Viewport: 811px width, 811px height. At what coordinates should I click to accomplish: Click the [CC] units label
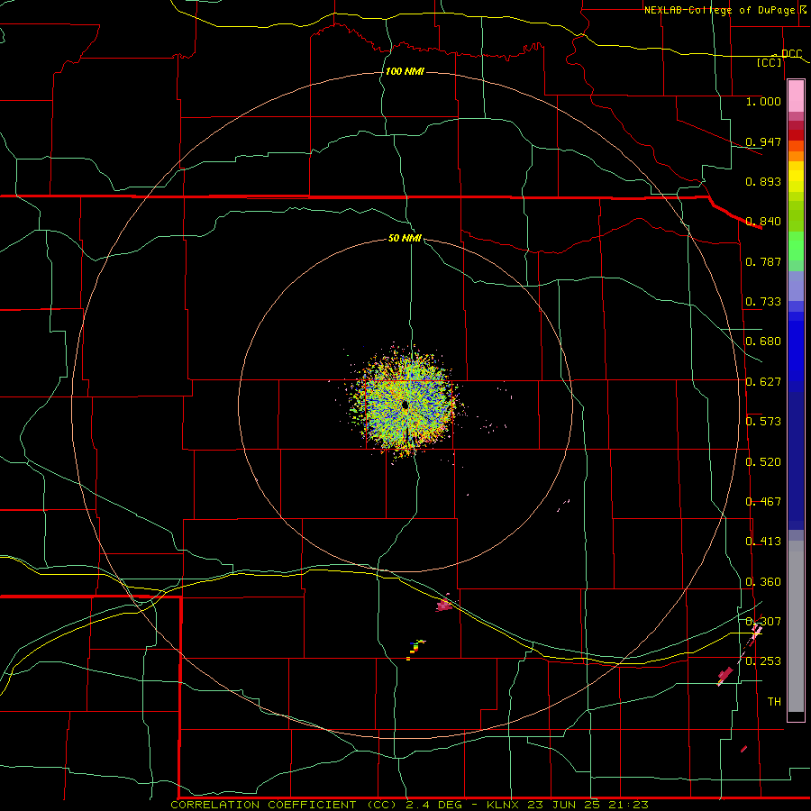[x=770, y=62]
